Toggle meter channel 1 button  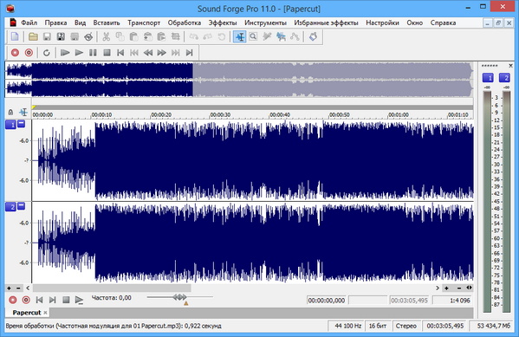pos(488,78)
